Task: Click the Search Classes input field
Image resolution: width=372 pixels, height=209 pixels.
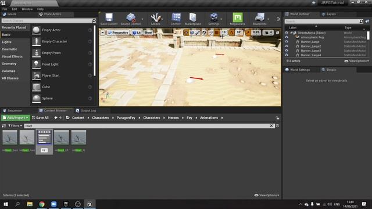Action: click(46, 21)
